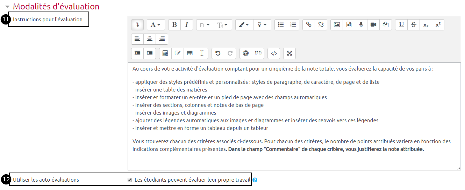Toggle bold formatting in the editor
Screen dimensions: 465x190
[x=174, y=25]
